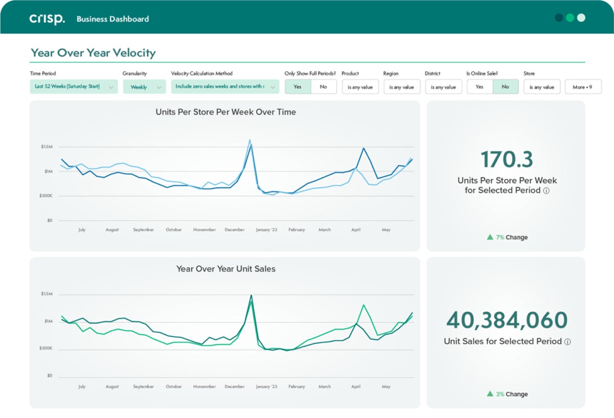This screenshot has height=418, width=614.
Task: Click January '23 axis label in top chart
Action: 267,230
